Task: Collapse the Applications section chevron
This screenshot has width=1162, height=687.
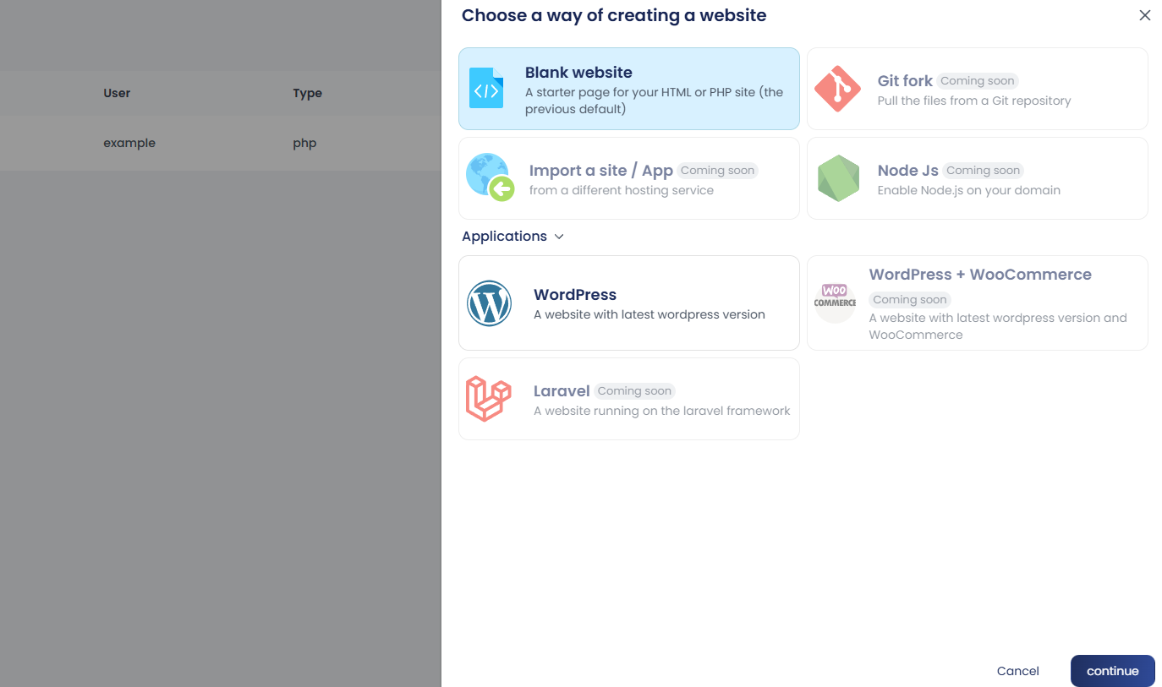Action: click(x=559, y=237)
